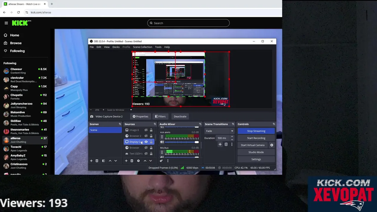Open the Kick hamburger menu
The height and width of the screenshot is (212, 377).
pos(6,23)
